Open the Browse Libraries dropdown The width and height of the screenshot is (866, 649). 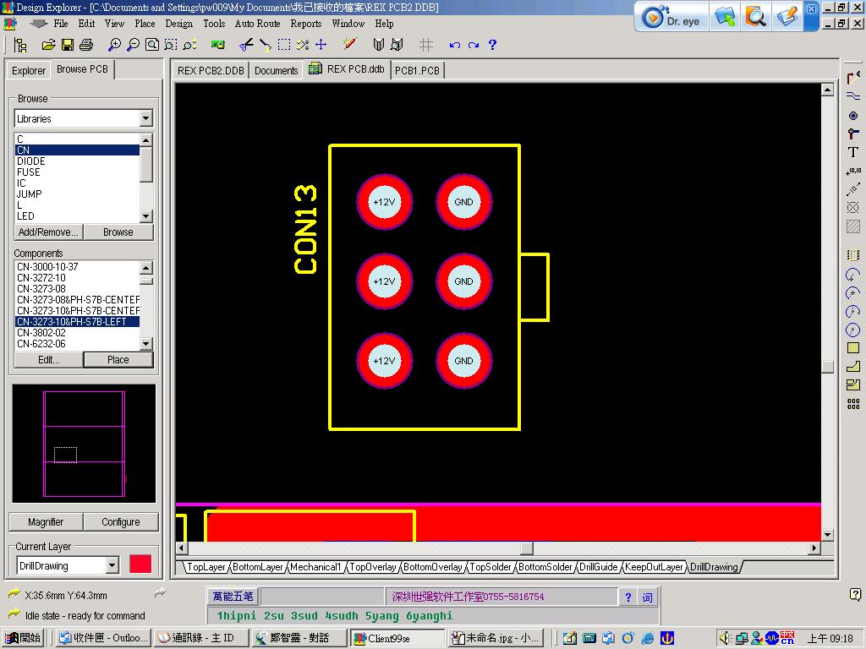point(145,119)
